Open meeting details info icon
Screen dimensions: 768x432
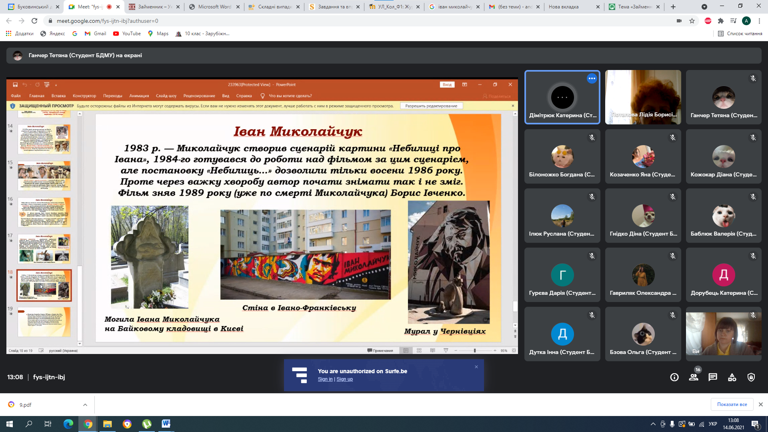tap(674, 377)
